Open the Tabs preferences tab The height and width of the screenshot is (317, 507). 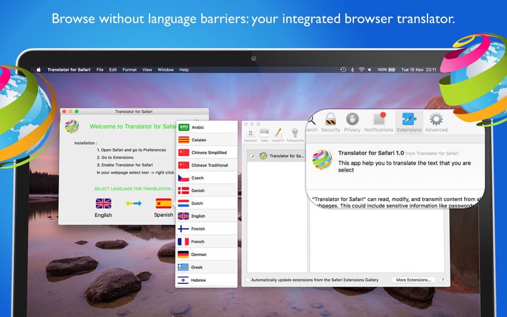coord(264,135)
